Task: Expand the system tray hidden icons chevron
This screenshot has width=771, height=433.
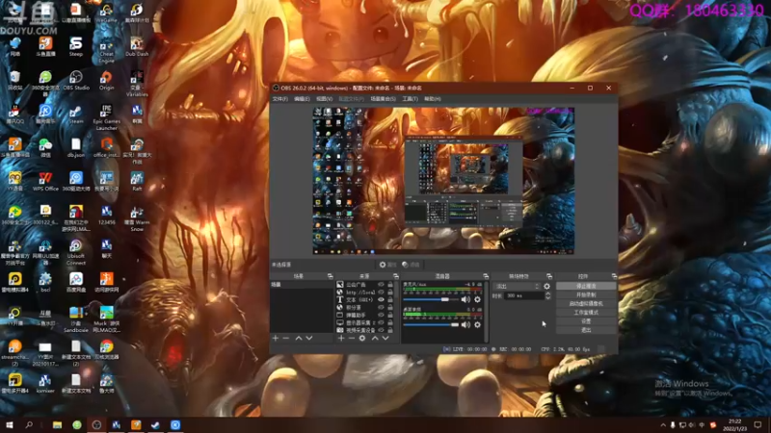Action: coord(663,425)
